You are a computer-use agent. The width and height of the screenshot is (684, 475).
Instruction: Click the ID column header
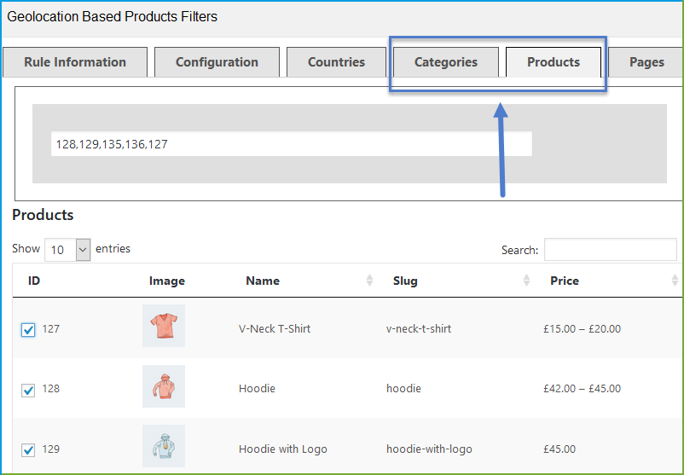pos(34,281)
